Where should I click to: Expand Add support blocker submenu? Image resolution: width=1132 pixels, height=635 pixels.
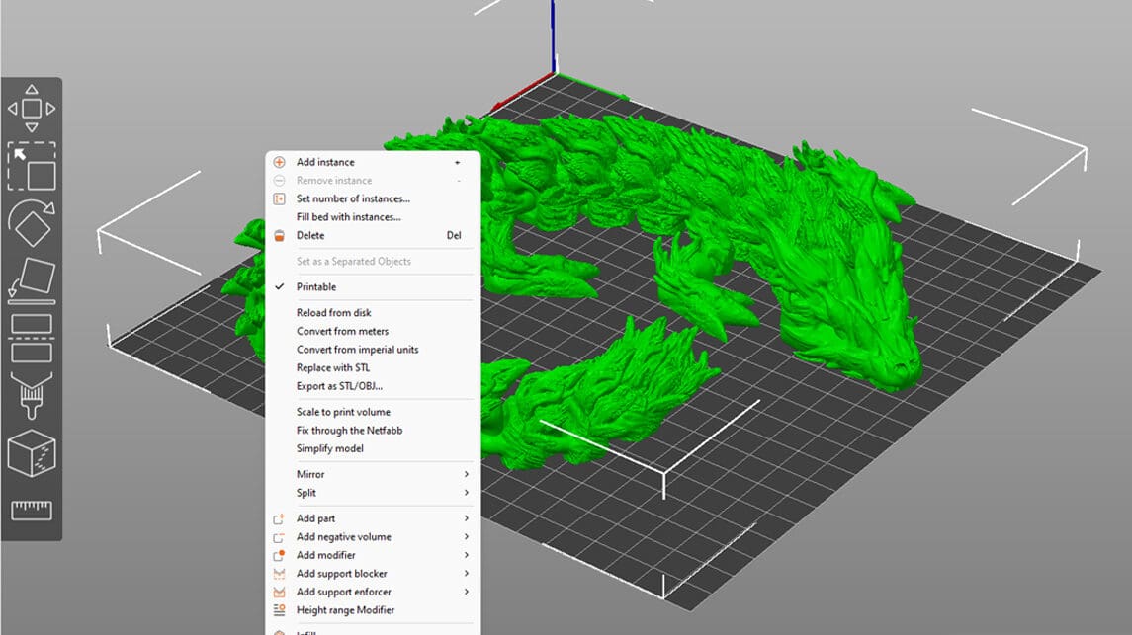click(373, 574)
